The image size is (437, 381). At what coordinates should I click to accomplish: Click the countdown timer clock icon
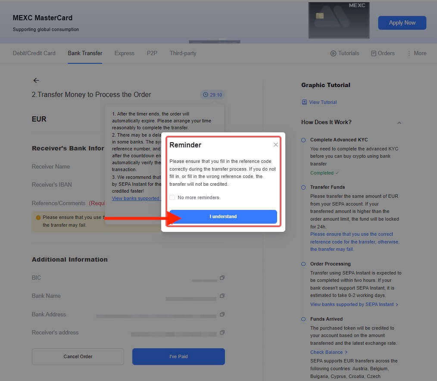[x=206, y=95]
